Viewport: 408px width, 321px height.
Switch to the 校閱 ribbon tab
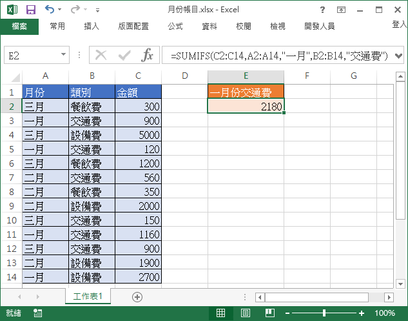[x=244, y=26]
